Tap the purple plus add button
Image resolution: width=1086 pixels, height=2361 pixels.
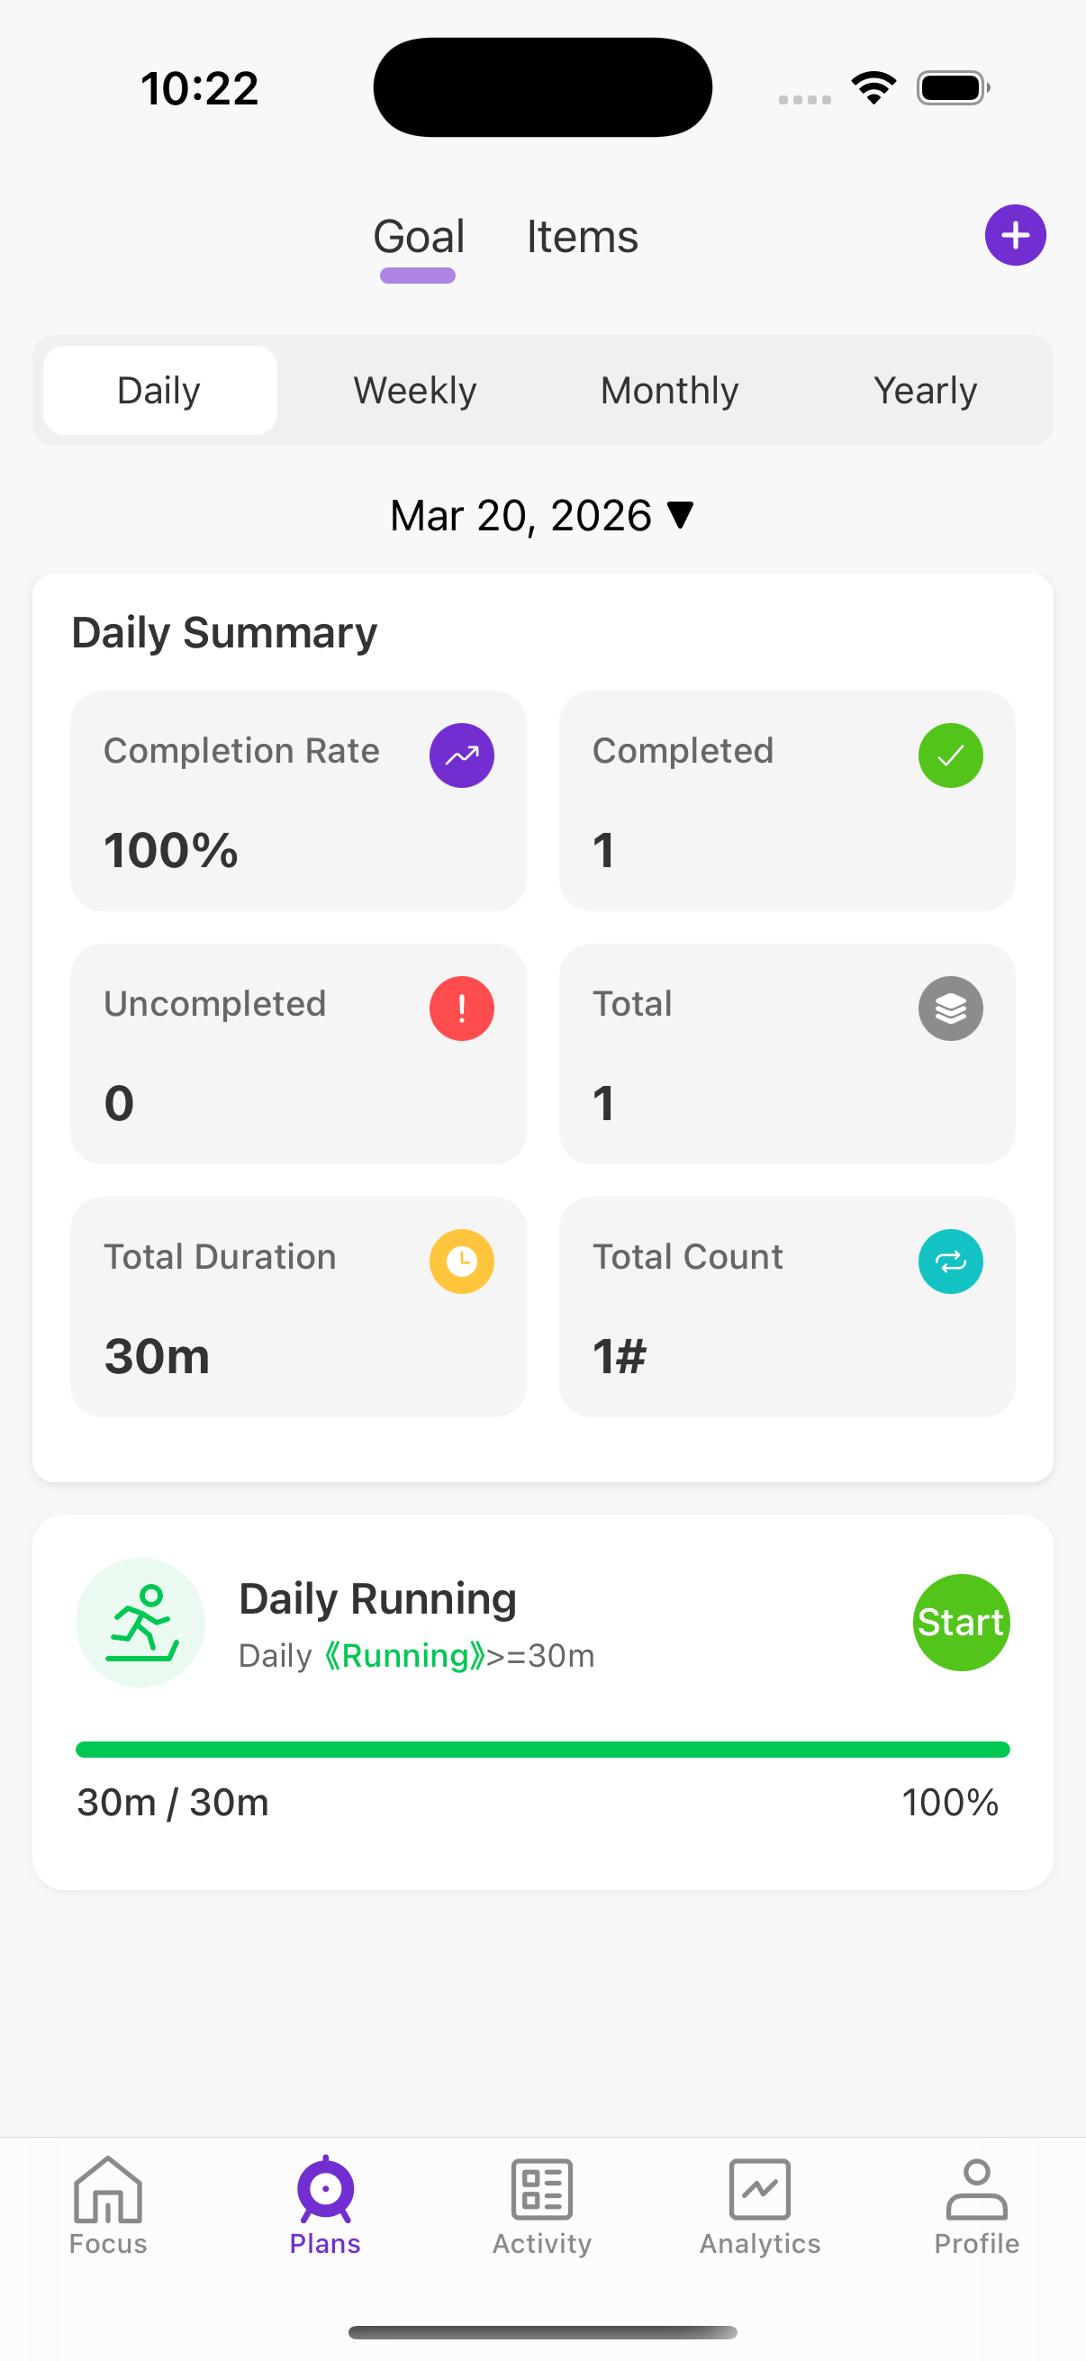coord(1015,236)
